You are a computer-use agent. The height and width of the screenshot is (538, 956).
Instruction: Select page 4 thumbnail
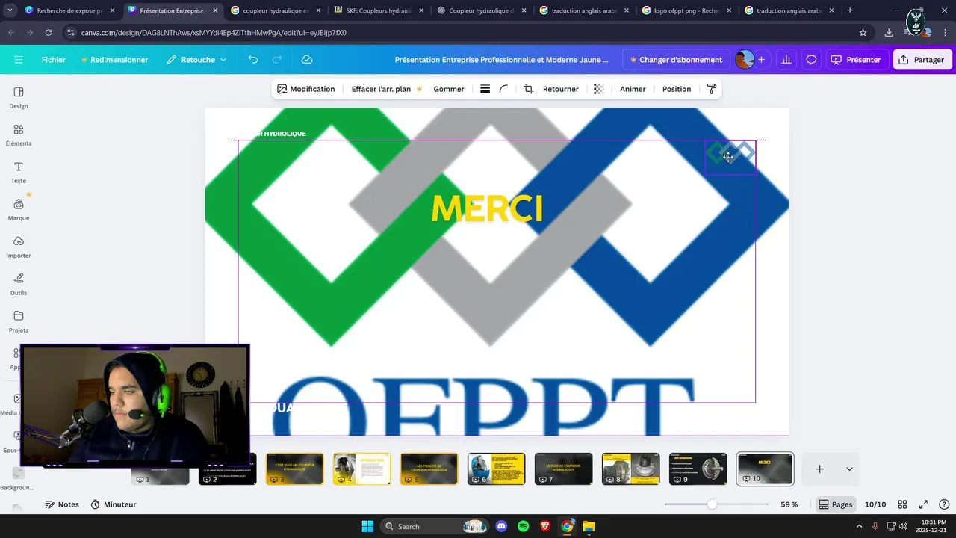coord(361,469)
